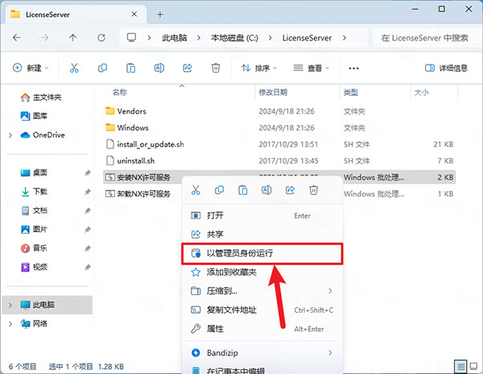
Task: Click 本地磁盘 (C:) in the breadcrumb
Action: click(x=234, y=38)
